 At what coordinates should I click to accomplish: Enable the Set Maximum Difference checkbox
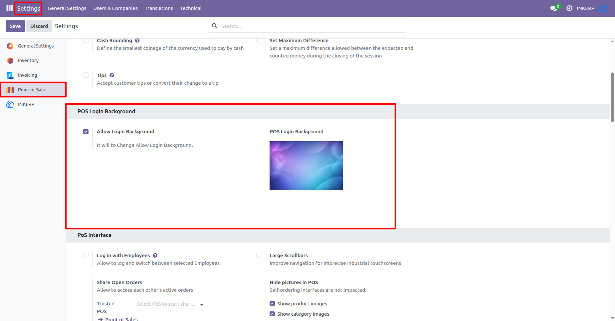click(259, 41)
